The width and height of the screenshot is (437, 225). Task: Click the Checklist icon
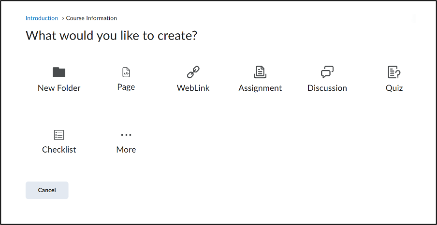pos(59,135)
